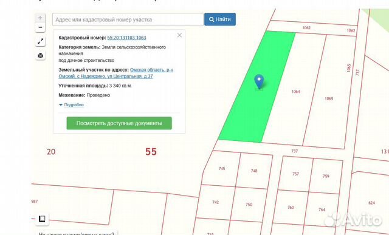The width and height of the screenshot is (389, 235).
Task: Click Посмотреть доступные документы button
Action: 119,123
